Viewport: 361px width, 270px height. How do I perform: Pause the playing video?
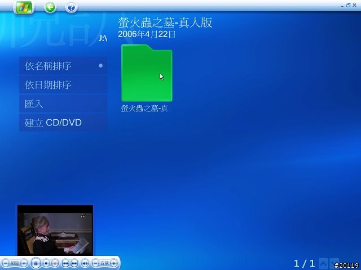tap(36, 263)
